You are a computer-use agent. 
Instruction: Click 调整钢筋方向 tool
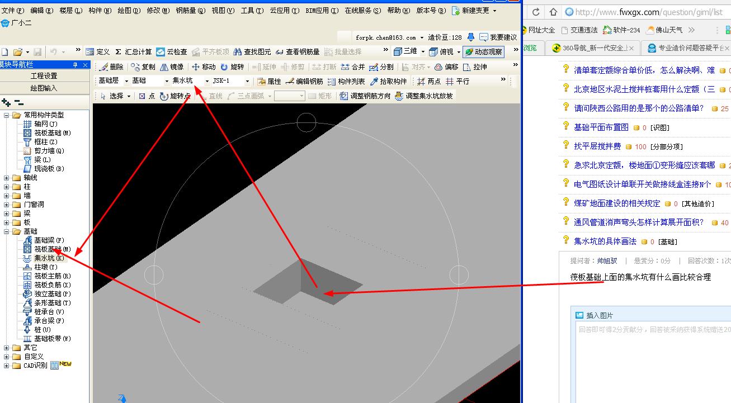click(365, 96)
